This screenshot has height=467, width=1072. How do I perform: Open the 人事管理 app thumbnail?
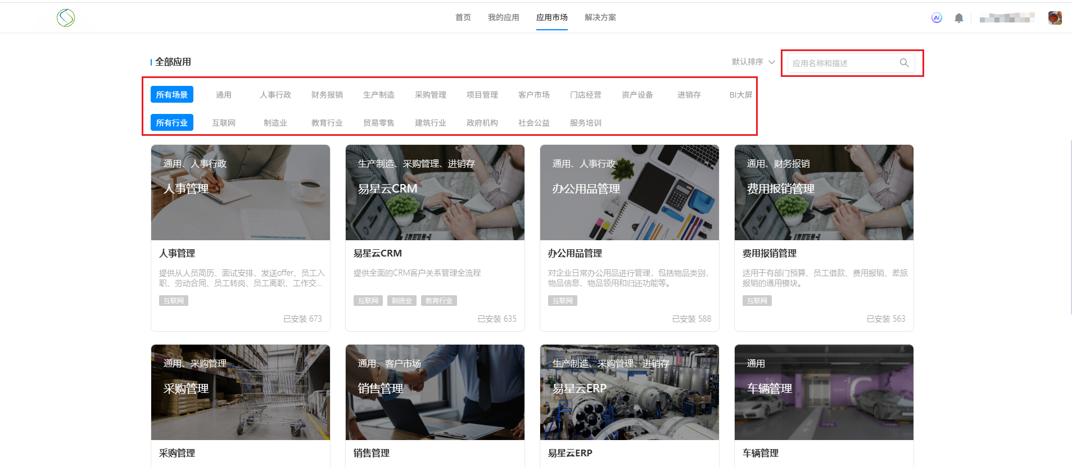click(x=241, y=193)
